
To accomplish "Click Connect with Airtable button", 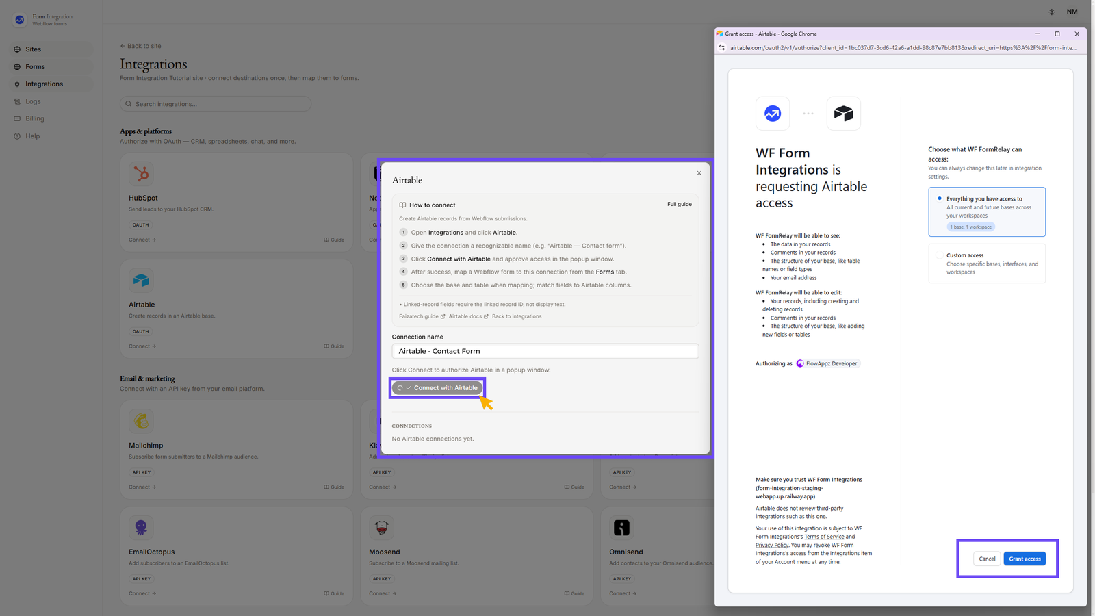I will click(x=437, y=388).
